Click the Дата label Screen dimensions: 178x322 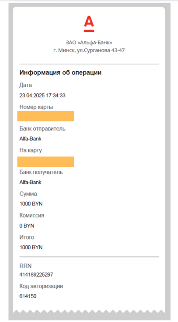26,85
